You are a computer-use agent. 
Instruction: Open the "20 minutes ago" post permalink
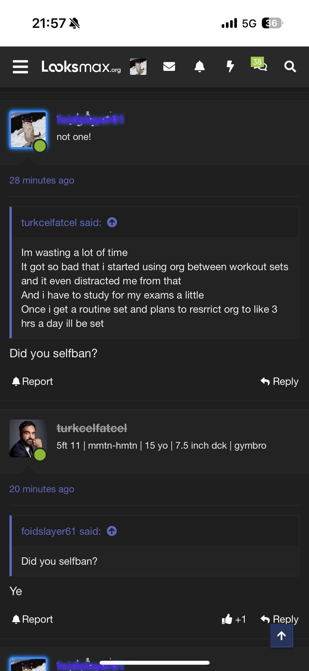click(42, 489)
